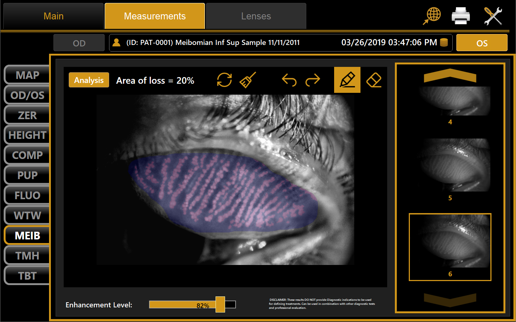Open the settings wrench tools

(493, 16)
